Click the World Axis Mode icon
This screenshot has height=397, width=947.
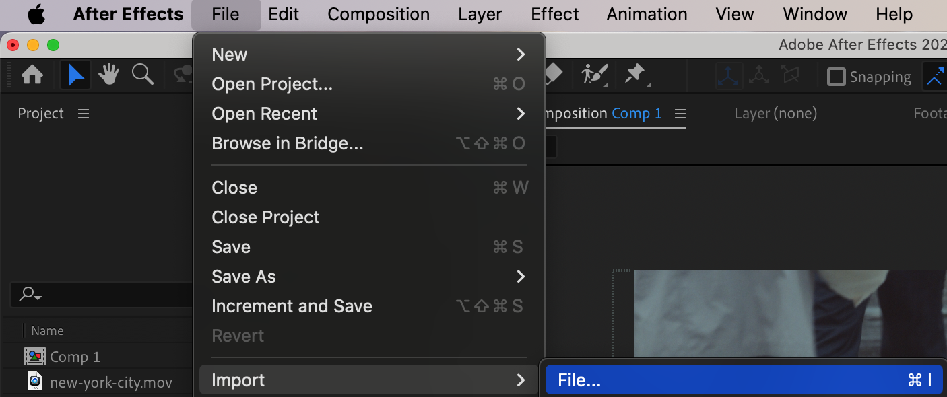[x=759, y=76]
